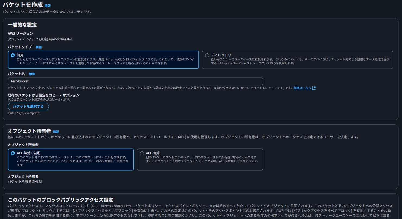
Task: Click the バケット所有者の強制 text
Action: [25, 181]
